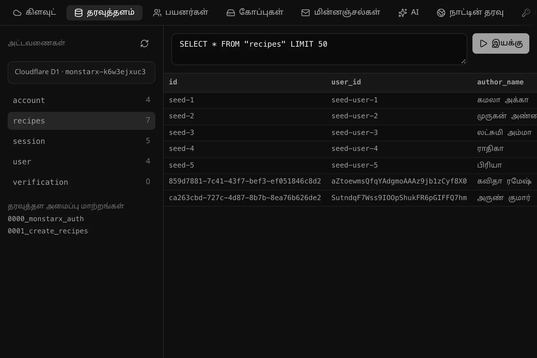
Task: Click user_id cell SutndqF7Wss9IOOpShukFR6pGIFFQ7hm
Action: click(399, 198)
